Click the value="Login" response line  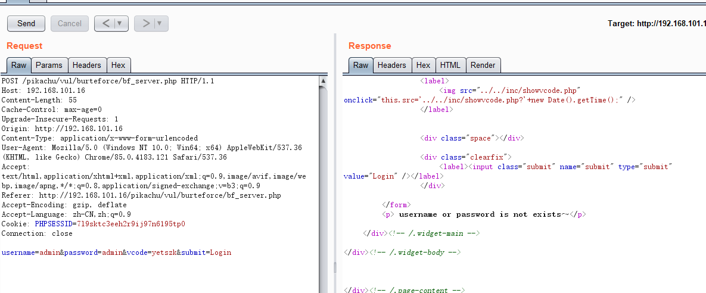click(x=394, y=176)
